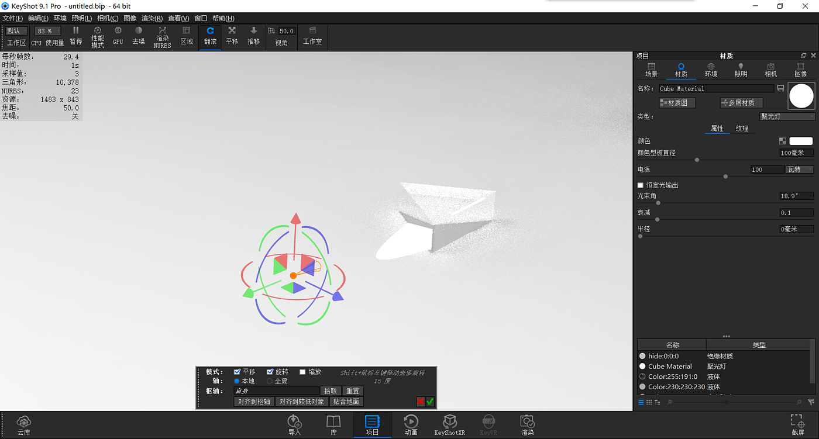Enable the Scale (缩放) checkbox
The height and width of the screenshot is (439, 819).
(302, 372)
